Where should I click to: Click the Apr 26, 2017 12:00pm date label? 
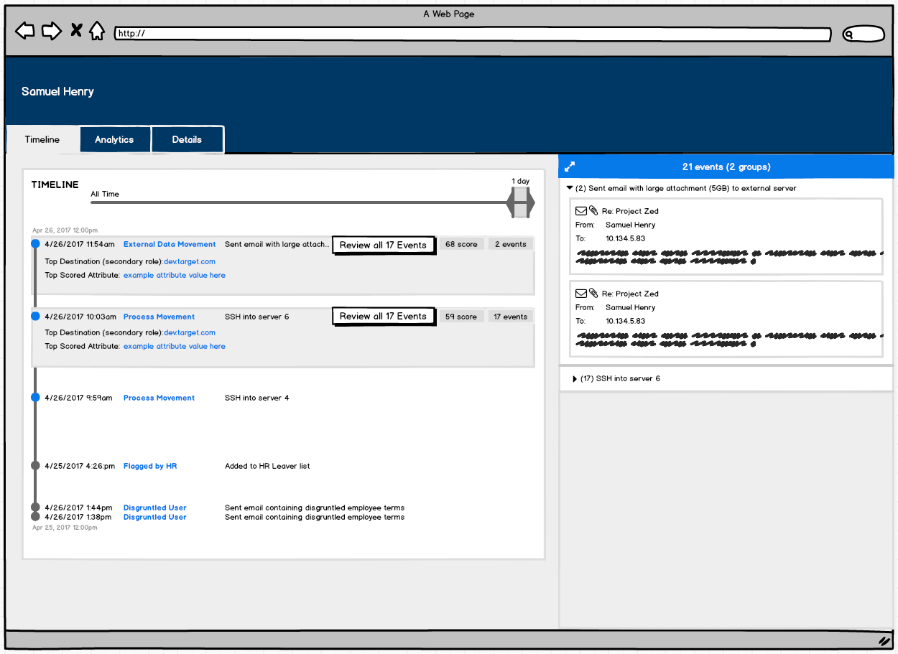pyautogui.click(x=65, y=230)
